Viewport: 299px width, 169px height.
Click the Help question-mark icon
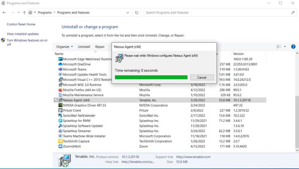point(293,46)
